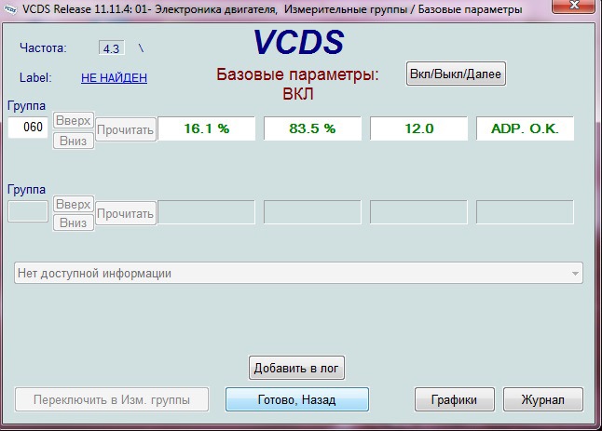Click Прочитать in the second group row
This screenshot has height=431, width=602.
(x=126, y=213)
